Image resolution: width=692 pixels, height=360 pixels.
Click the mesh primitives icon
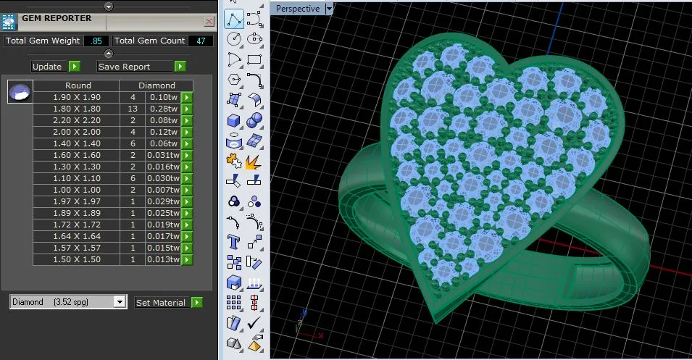pyautogui.click(x=234, y=343)
